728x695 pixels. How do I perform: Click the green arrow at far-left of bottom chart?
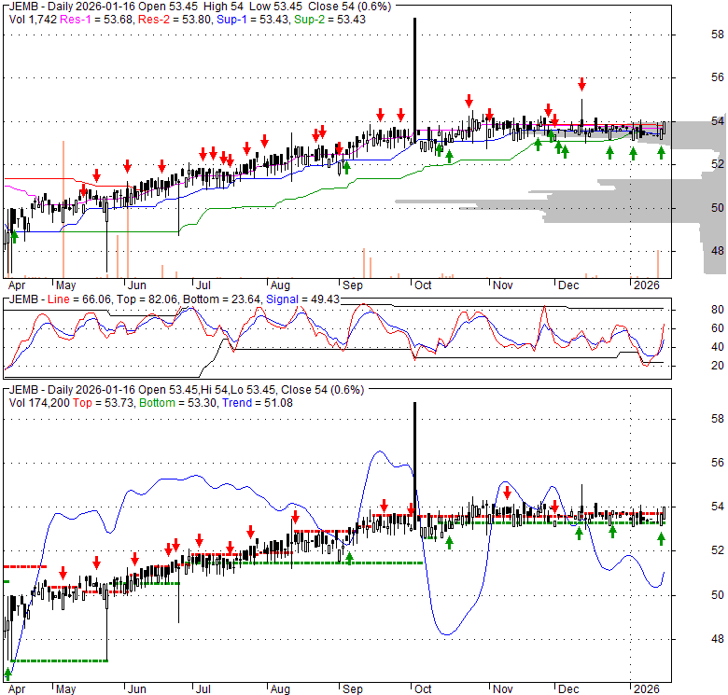click(x=9, y=673)
